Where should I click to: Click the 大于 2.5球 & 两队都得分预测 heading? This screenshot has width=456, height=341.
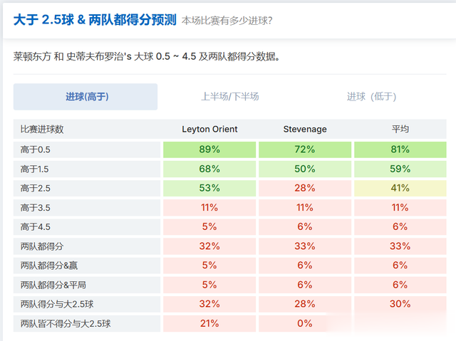95,19
